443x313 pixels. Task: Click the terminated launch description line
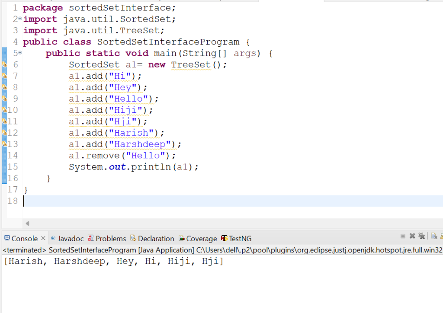point(222,250)
